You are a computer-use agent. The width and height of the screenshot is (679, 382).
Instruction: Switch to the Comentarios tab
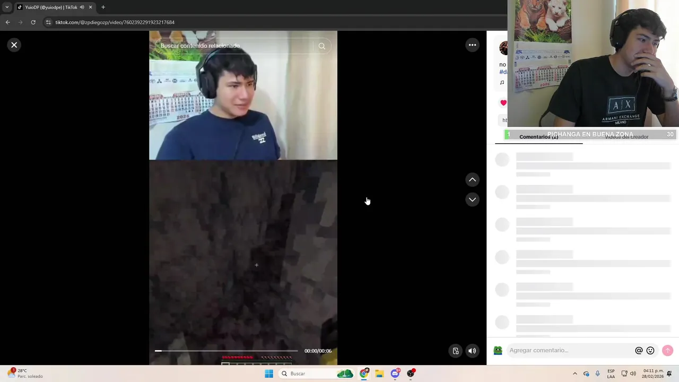(538, 137)
